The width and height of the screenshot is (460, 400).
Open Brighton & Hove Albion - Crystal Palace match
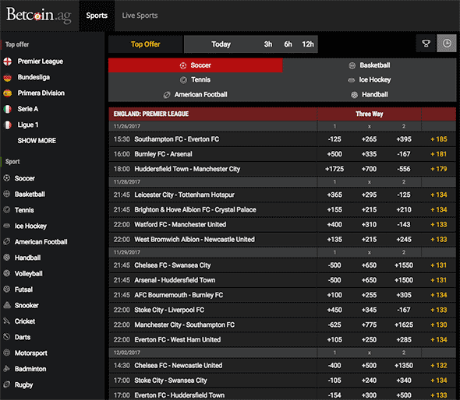[x=195, y=209]
